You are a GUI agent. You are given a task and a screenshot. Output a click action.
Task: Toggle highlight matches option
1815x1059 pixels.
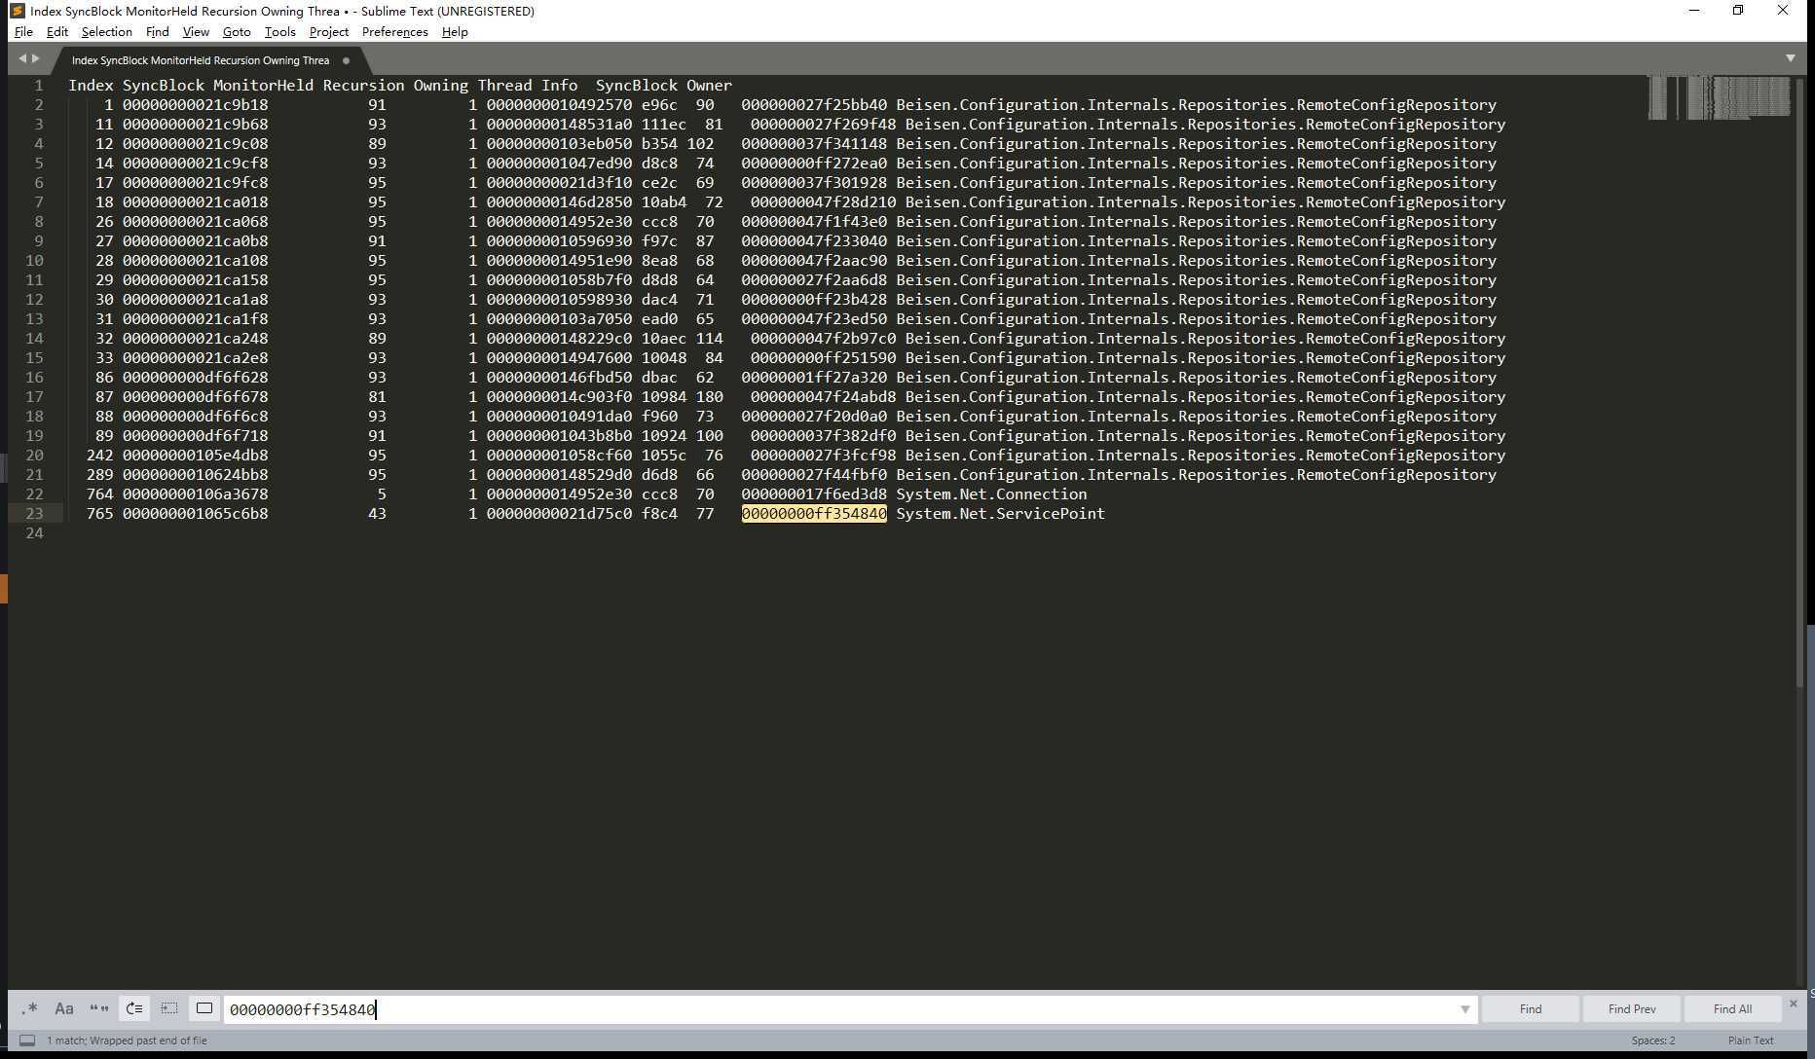pyautogui.click(x=204, y=1009)
